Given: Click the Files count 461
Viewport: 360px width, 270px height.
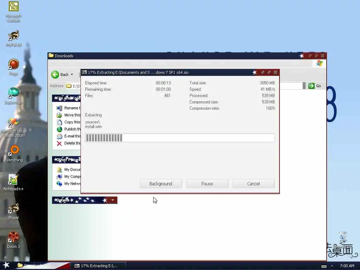Looking at the screenshot, I should pos(167,96).
